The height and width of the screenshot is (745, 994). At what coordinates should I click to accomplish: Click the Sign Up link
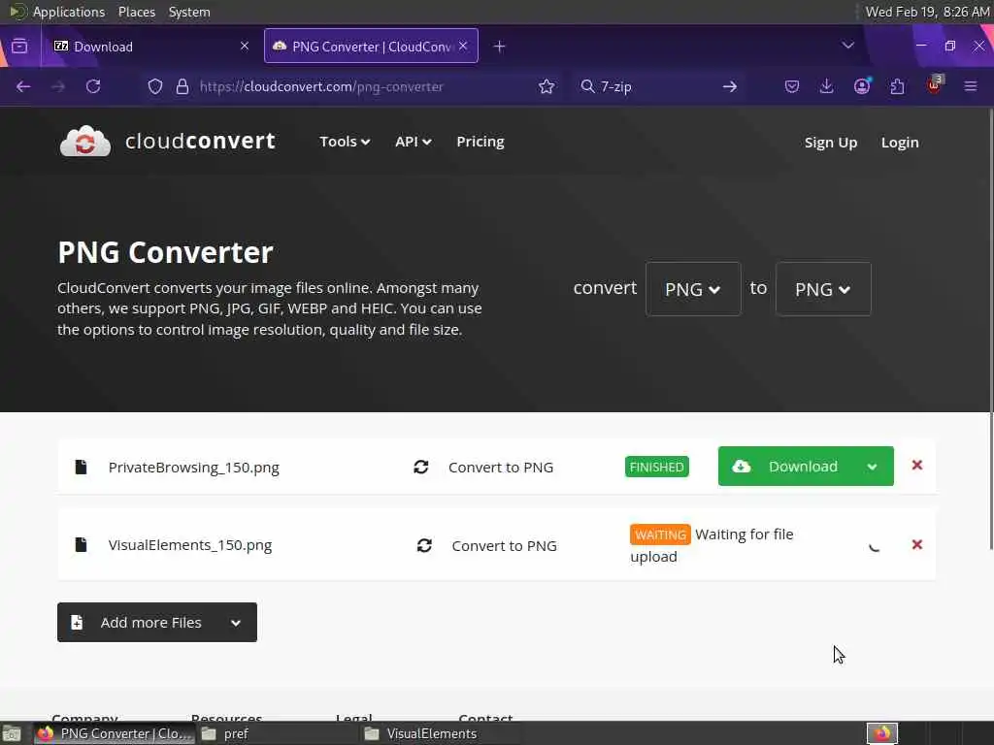coord(831,143)
